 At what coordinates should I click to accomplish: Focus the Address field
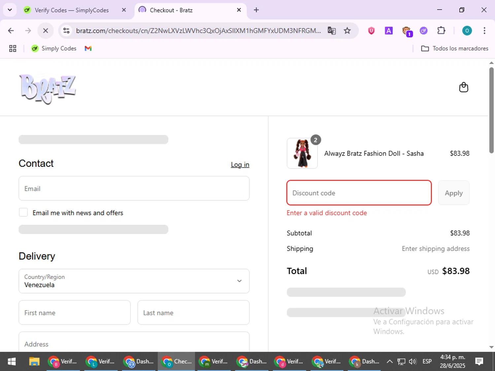(x=134, y=342)
